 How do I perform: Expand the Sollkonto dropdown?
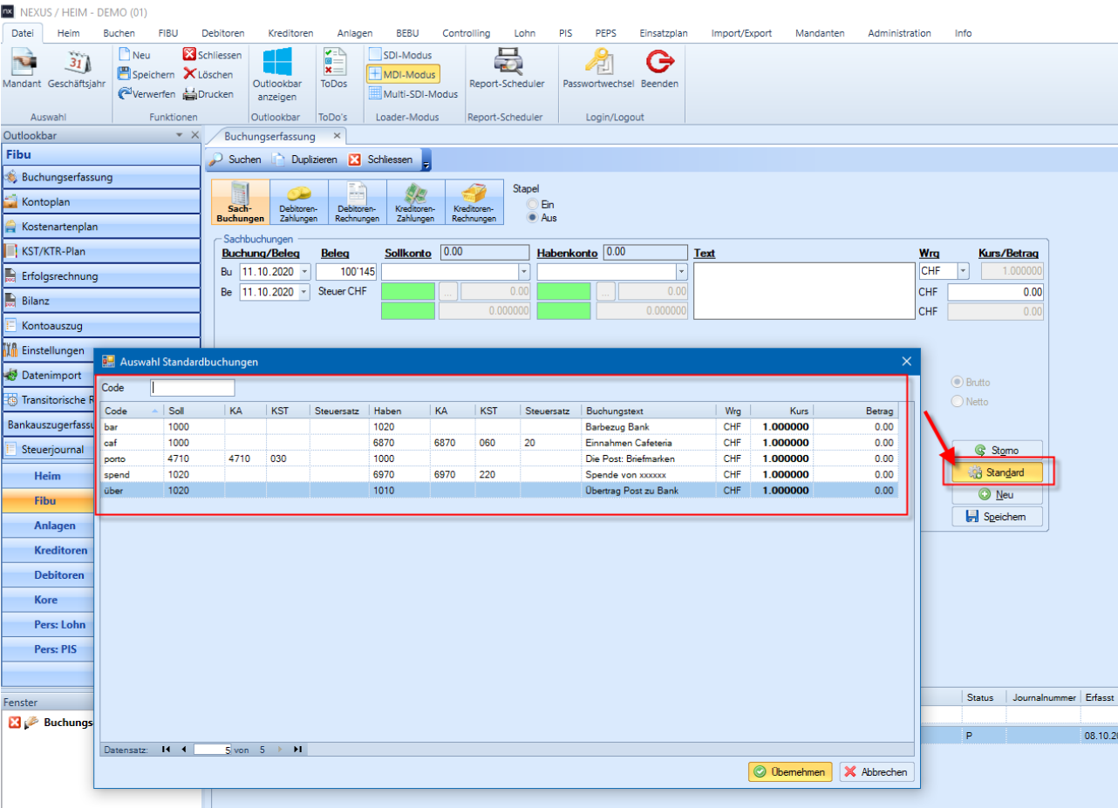(x=523, y=272)
